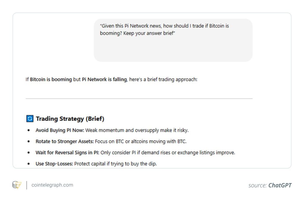
Task: Click "Protect capital if trying to buy the dip"
Action: coord(115,164)
